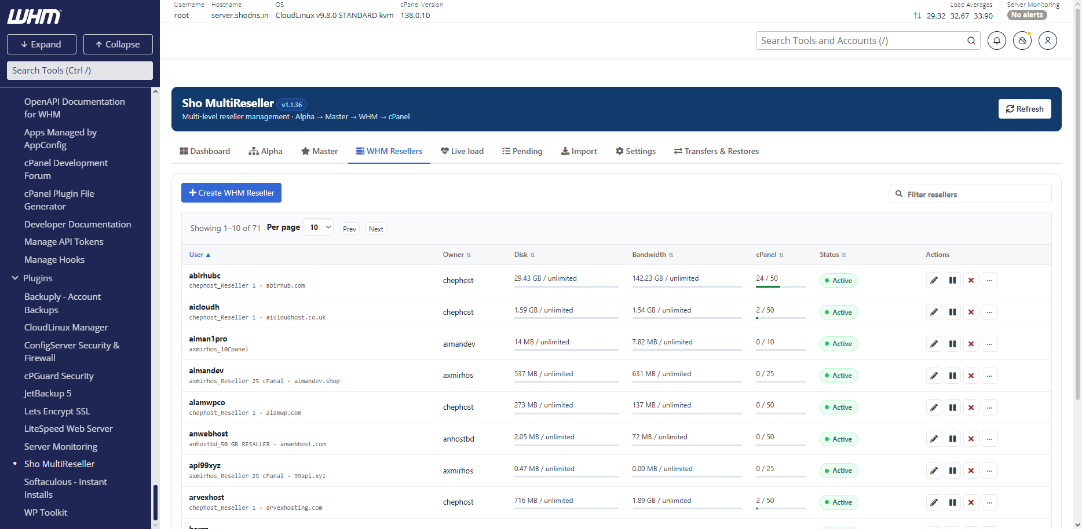Screen dimensions: 1082x529
Task: Click the cloud status icon in header
Action: tap(1022, 41)
